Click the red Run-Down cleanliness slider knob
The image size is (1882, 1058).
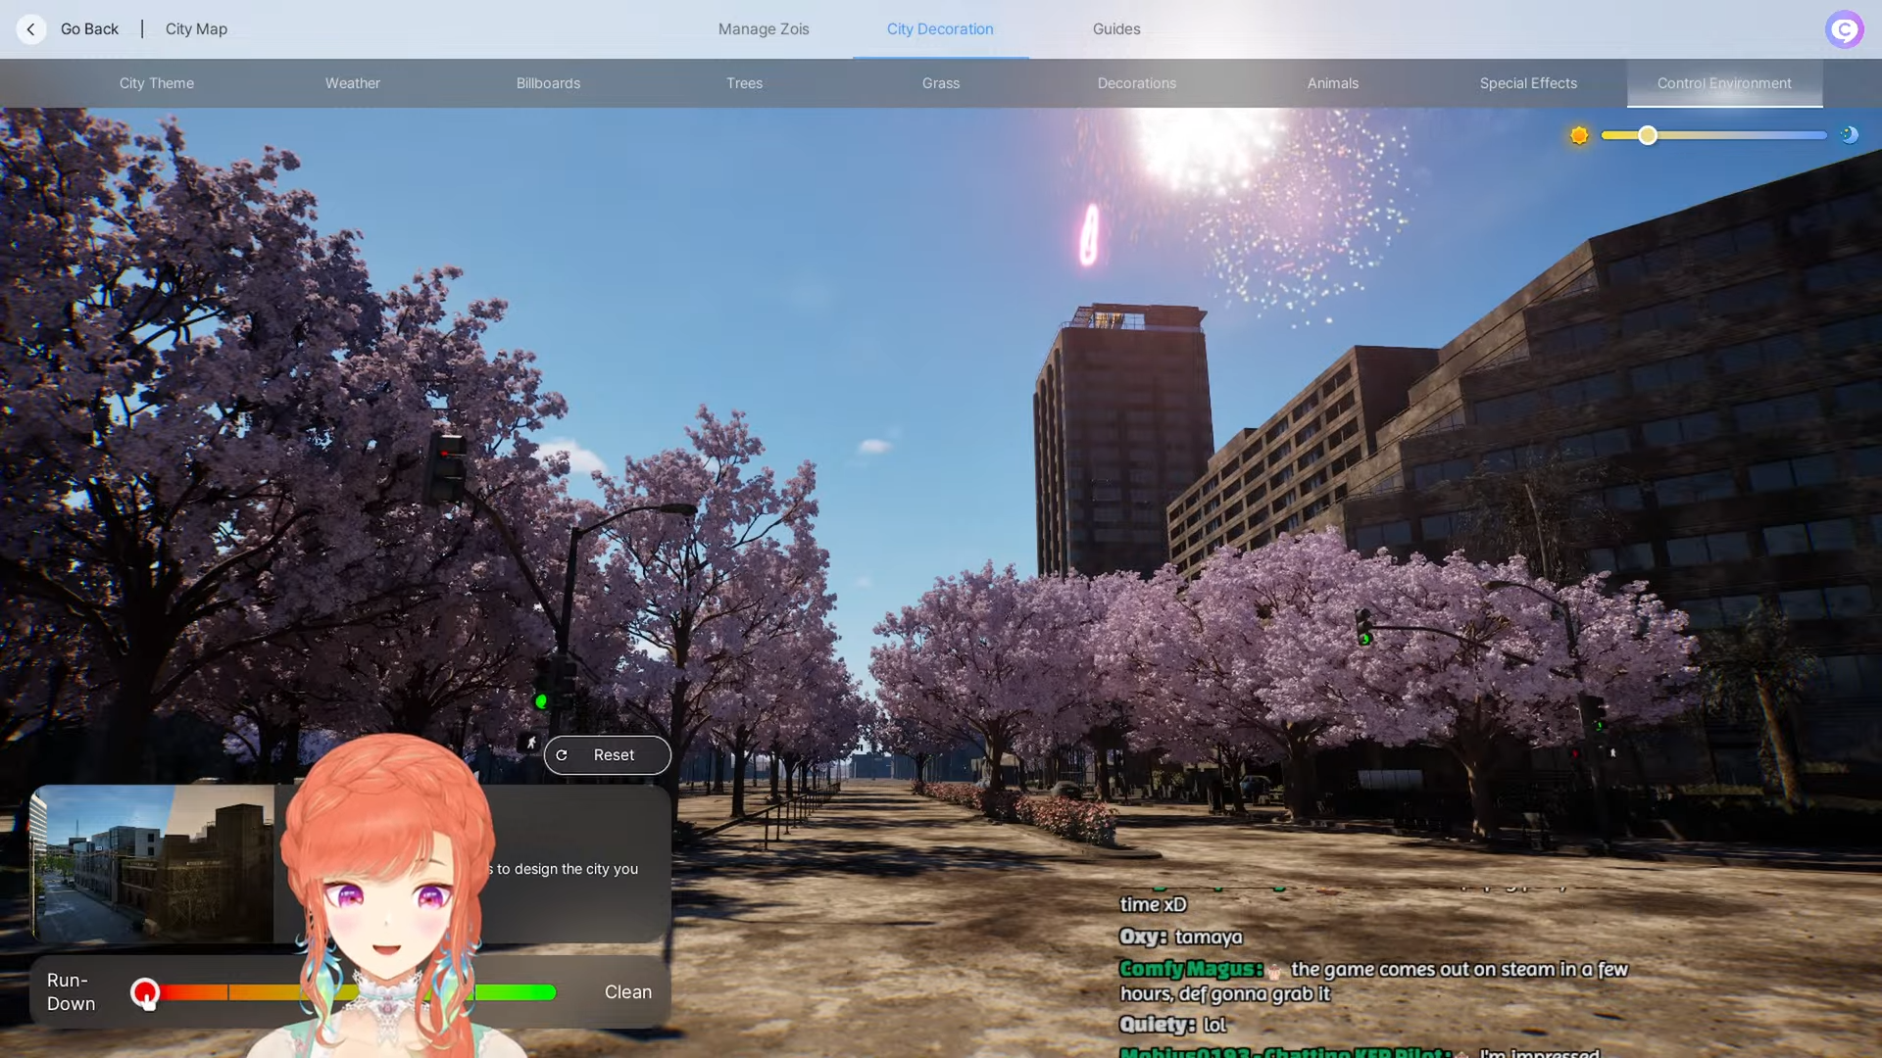[145, 992]
